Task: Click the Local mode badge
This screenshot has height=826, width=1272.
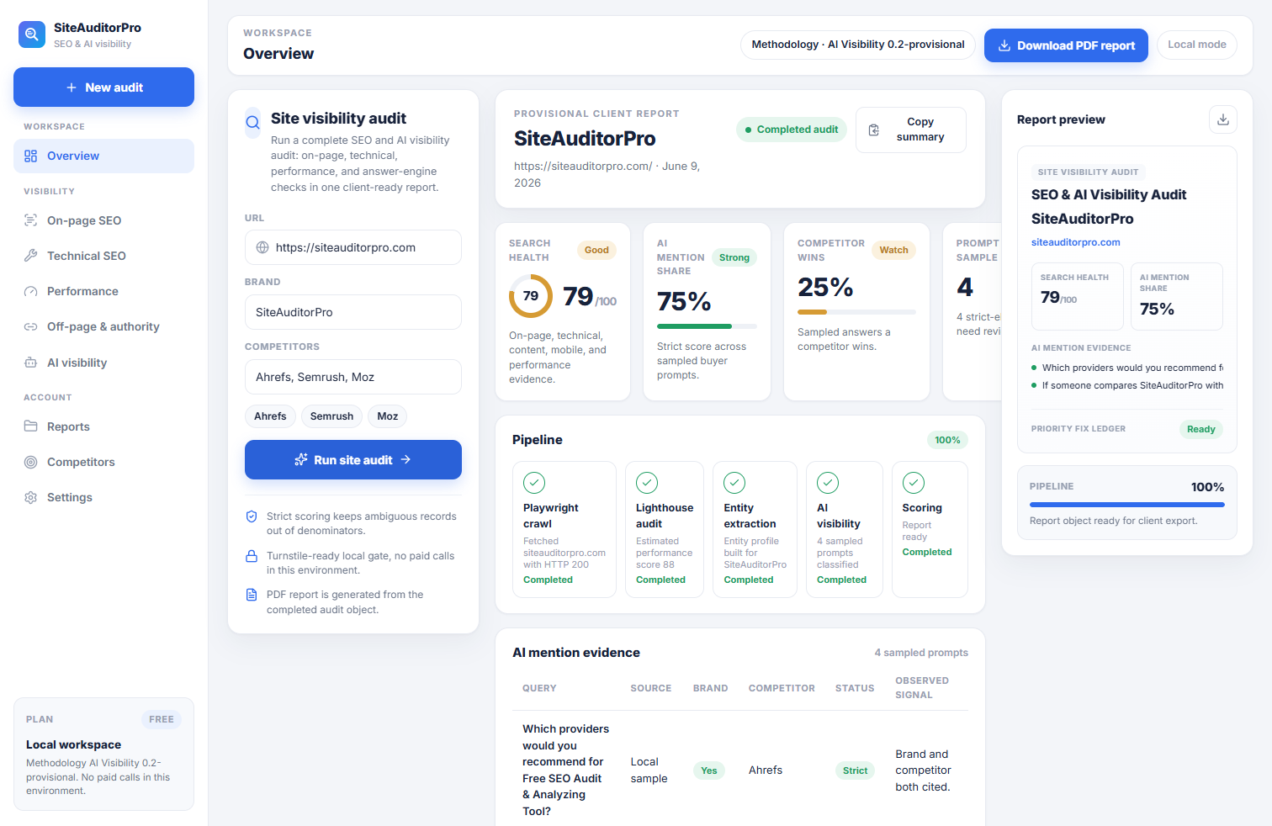Action: 1197,45
